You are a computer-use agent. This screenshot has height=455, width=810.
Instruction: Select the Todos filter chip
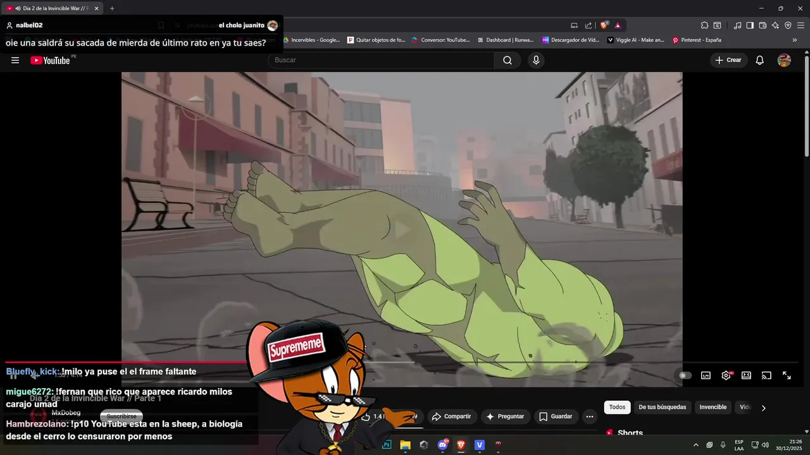617,407
